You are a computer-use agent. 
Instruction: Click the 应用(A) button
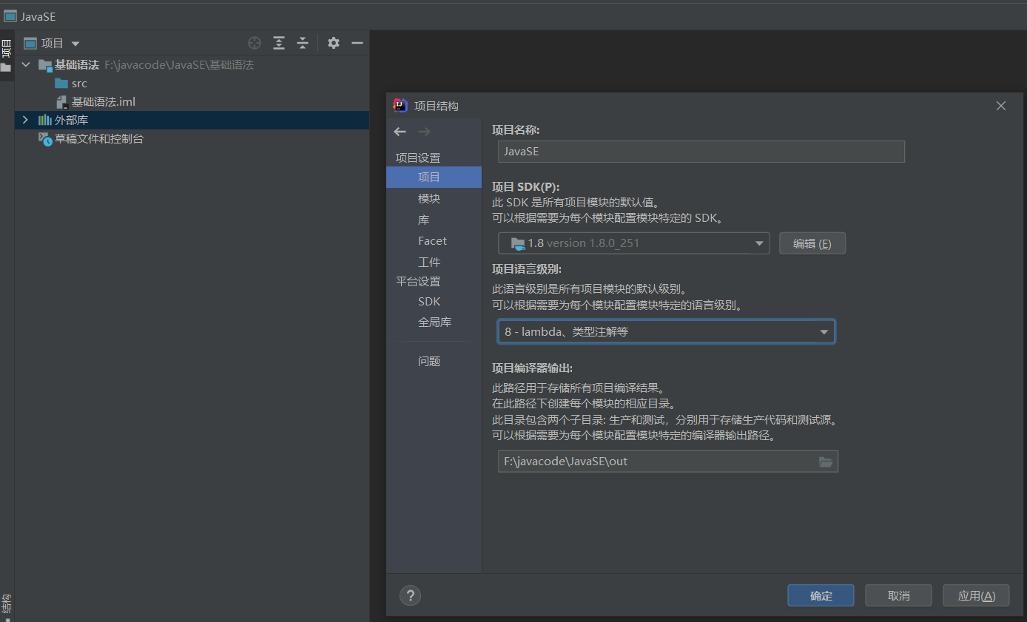click(977, 596)
